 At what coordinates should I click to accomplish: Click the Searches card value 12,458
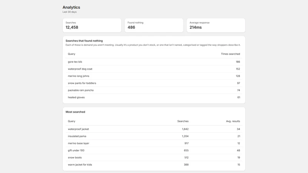point(72,27)
